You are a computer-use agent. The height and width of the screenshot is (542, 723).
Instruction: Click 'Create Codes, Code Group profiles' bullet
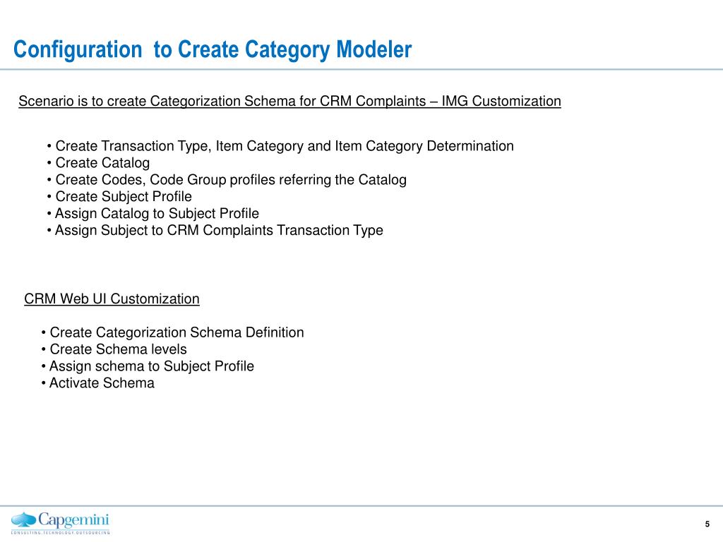coord(227,180)
